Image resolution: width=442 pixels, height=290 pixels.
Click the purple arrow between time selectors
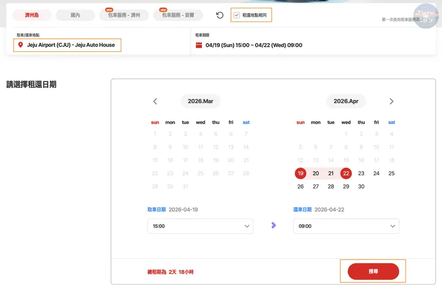[x=274, y=226]
